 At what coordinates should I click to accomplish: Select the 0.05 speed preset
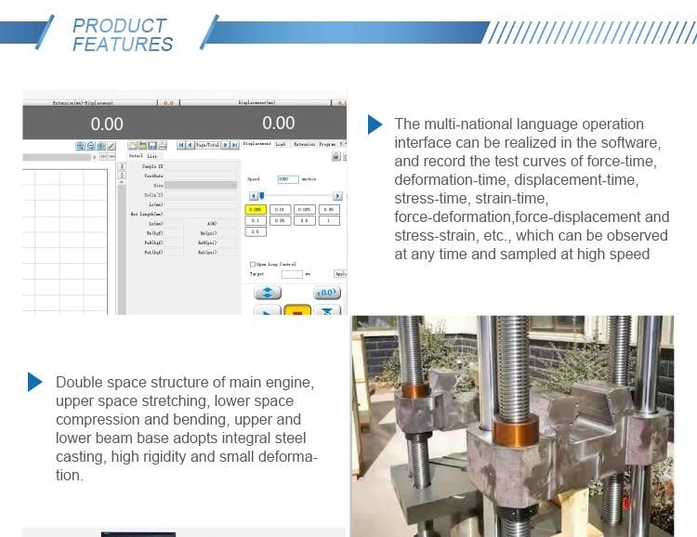329,209
